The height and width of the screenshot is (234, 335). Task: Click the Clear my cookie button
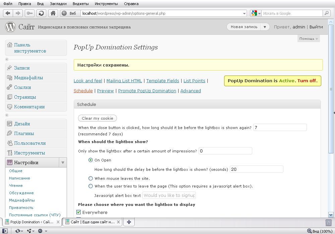(x=97, y=118)
